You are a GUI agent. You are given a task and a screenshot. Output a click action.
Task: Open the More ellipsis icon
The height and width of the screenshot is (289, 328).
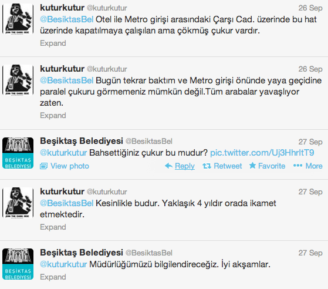click(x=297, y=166)
